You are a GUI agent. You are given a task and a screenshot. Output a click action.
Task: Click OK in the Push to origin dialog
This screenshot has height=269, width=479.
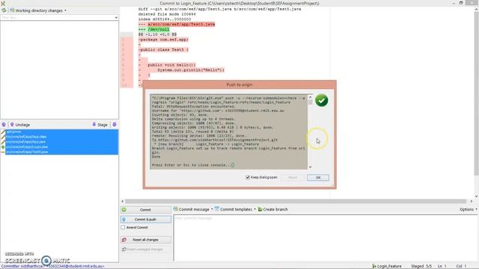(318, 178)
